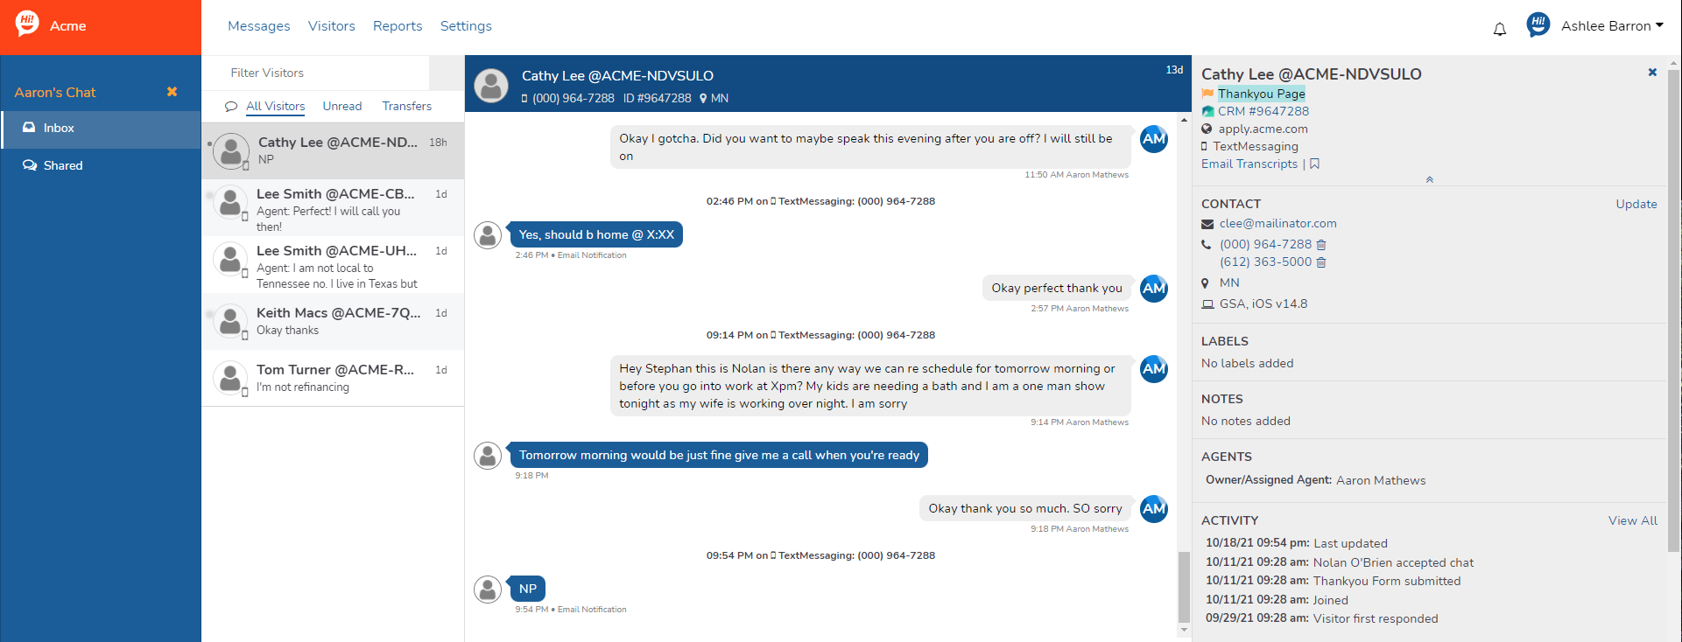
Task: Click the bookmark icon beside Email Transcripts
Action: pos(1315,164)
